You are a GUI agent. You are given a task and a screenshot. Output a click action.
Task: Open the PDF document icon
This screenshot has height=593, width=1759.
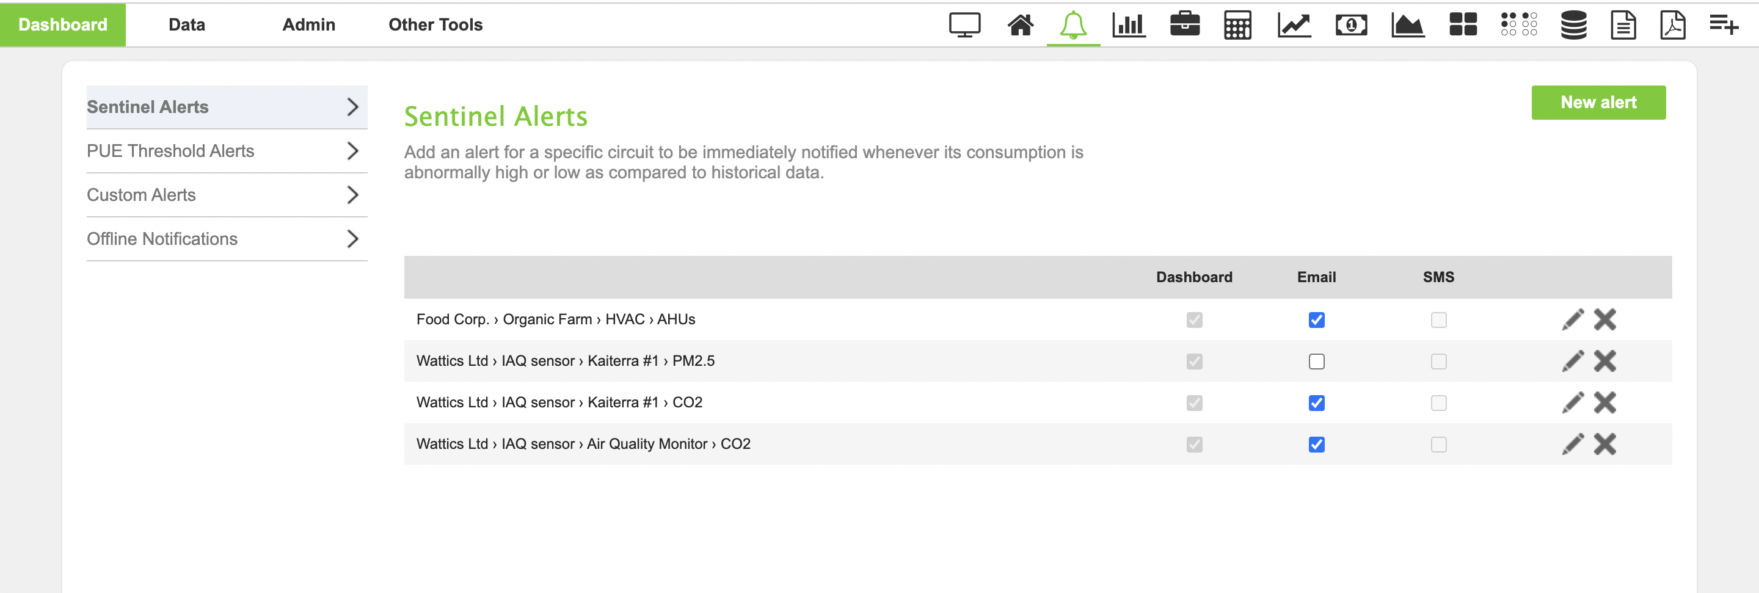pyautogui.click(x=1672, y=25)
